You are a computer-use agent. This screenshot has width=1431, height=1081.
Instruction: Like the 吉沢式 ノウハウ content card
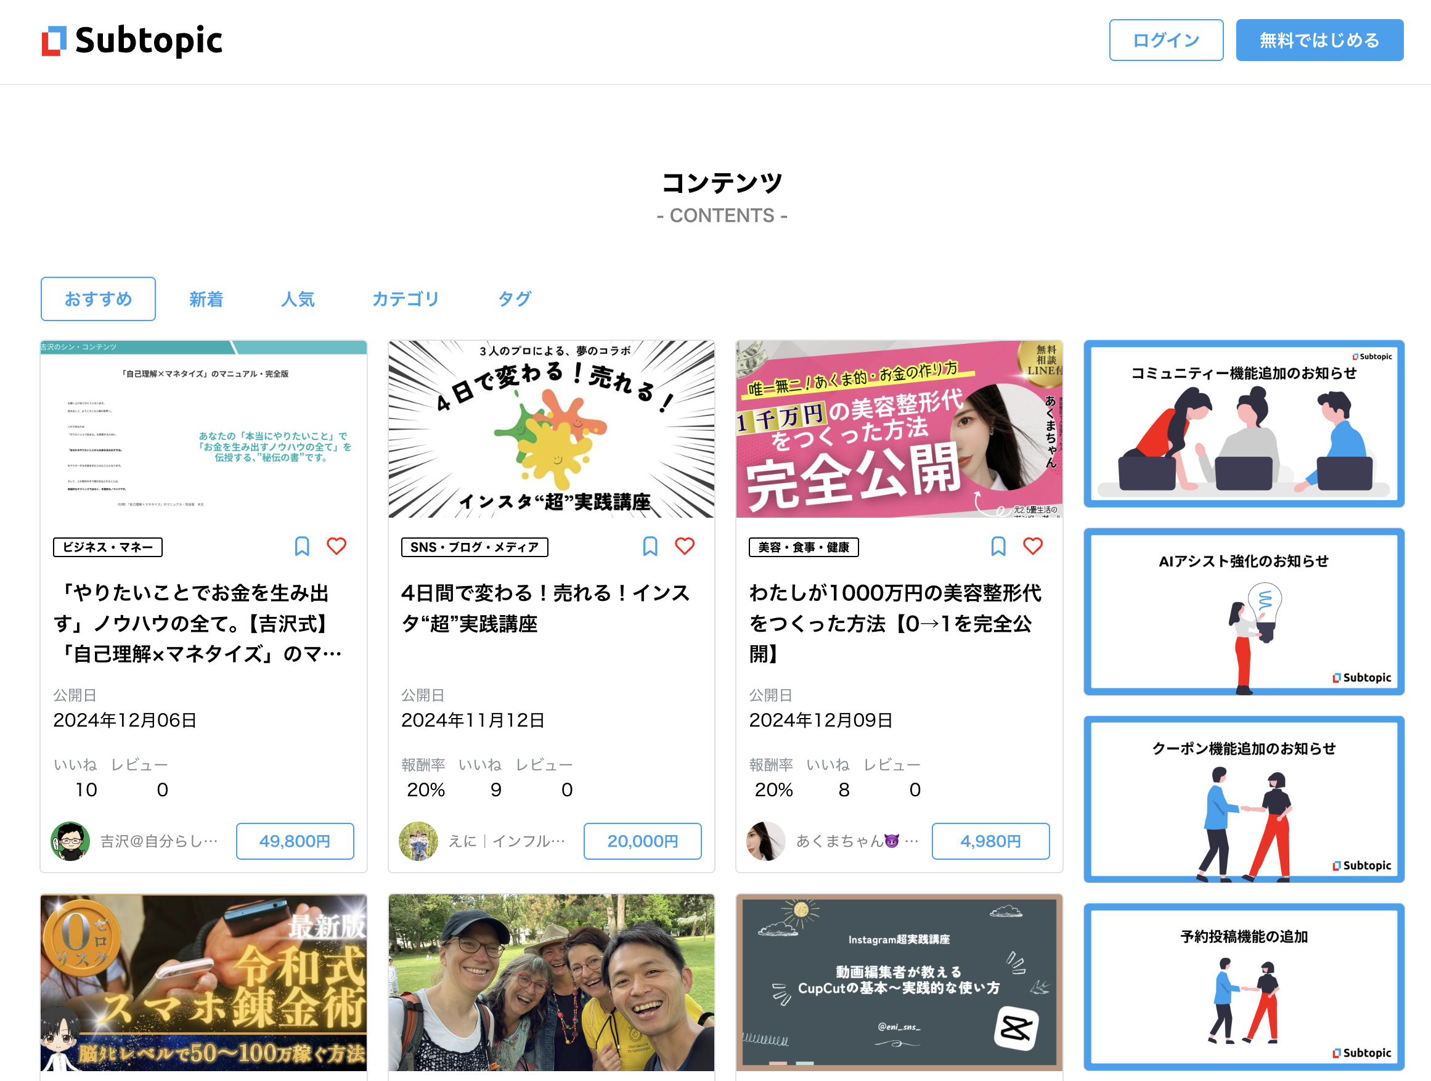(336, 547)
